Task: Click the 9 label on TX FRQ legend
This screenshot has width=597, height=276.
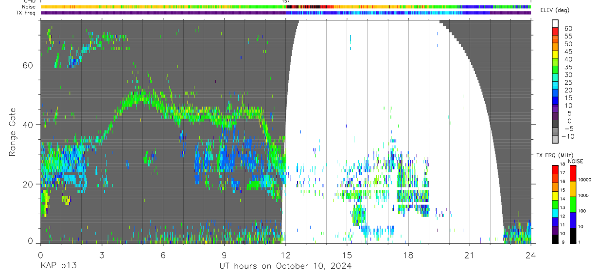Action: tap(562, 242)
